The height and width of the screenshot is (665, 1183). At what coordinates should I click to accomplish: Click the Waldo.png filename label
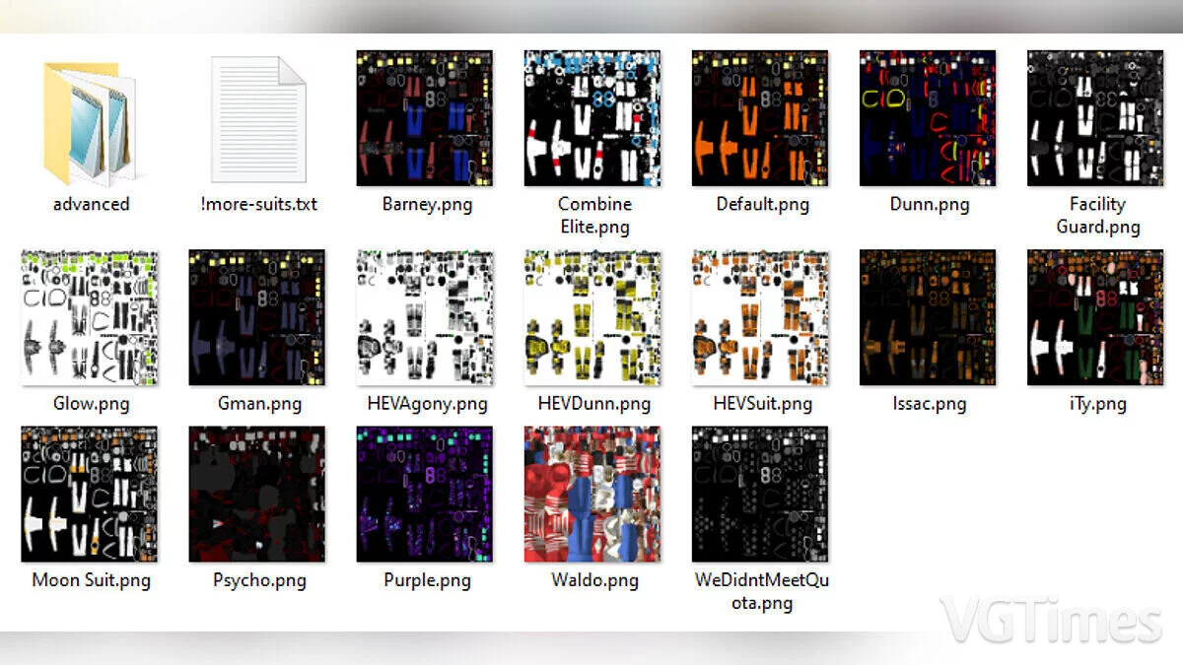pyautogui.click(x=594, y=580)
